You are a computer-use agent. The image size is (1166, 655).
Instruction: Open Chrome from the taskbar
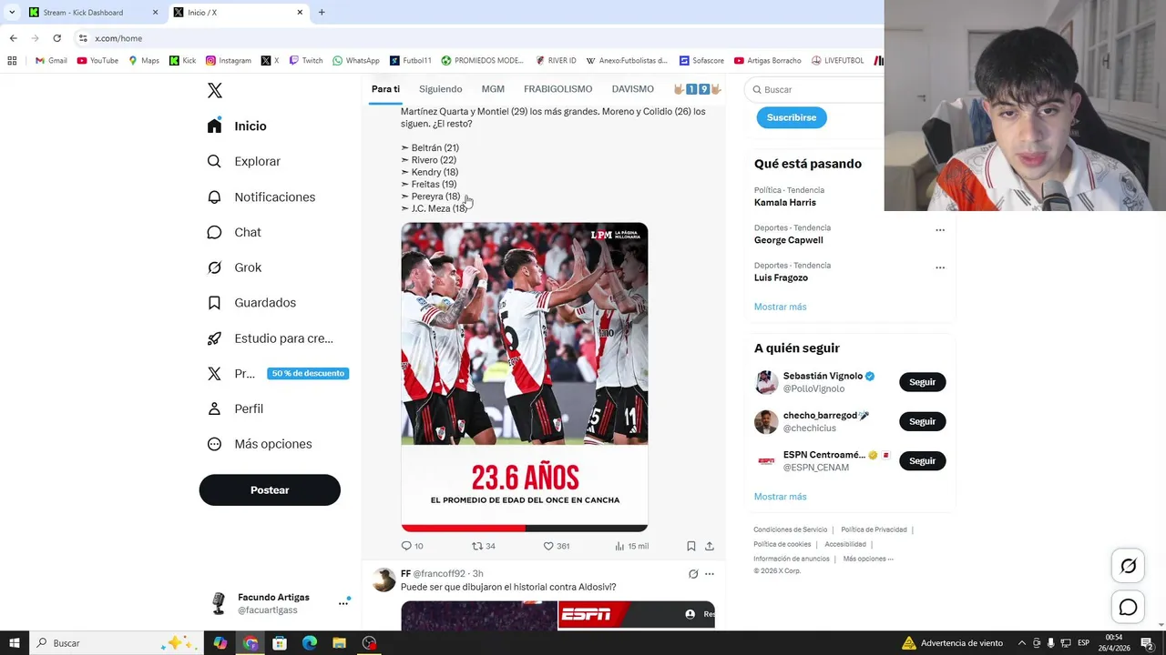251,643
